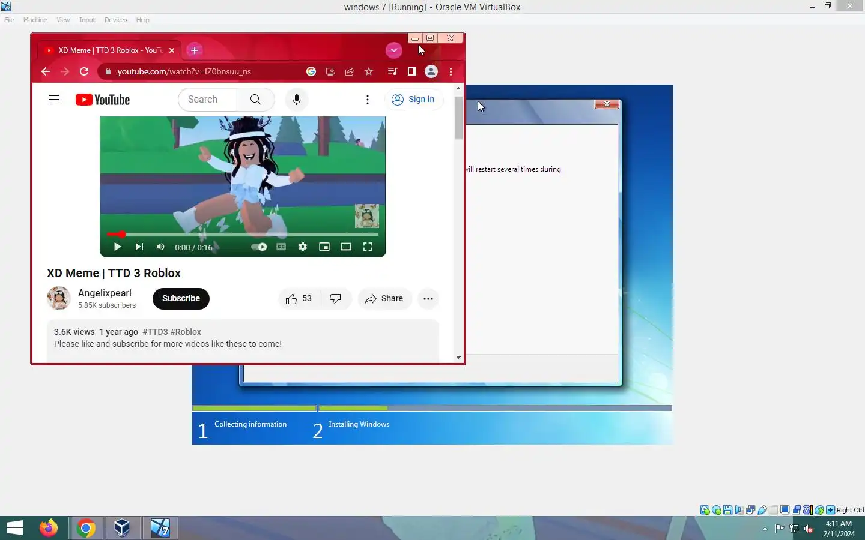Bookmark this page with the star

[369, 71]
